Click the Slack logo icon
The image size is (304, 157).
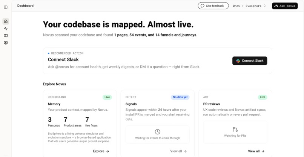pyautogui.click(x=238, y=61)
